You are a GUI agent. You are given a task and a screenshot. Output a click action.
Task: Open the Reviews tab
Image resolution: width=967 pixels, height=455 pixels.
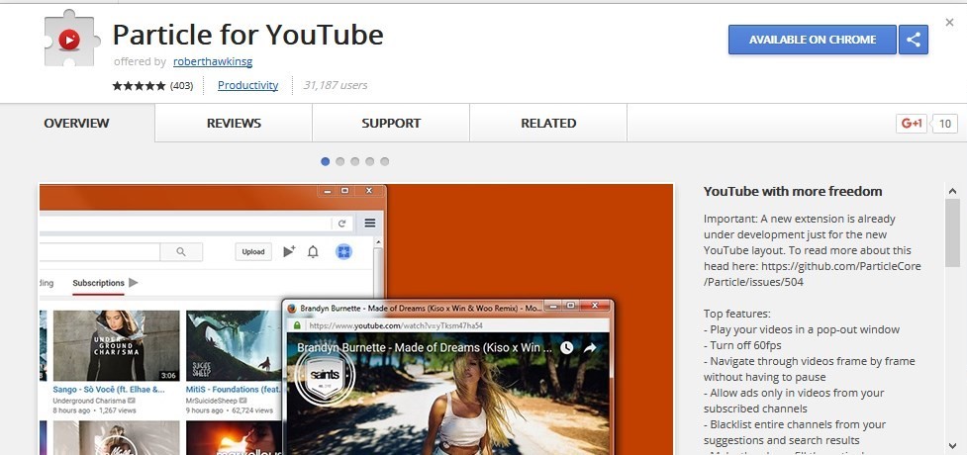tap(234, 124)
